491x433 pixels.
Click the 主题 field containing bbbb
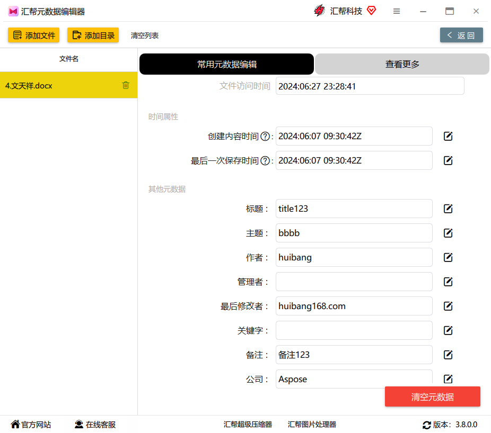coord(354,233)
